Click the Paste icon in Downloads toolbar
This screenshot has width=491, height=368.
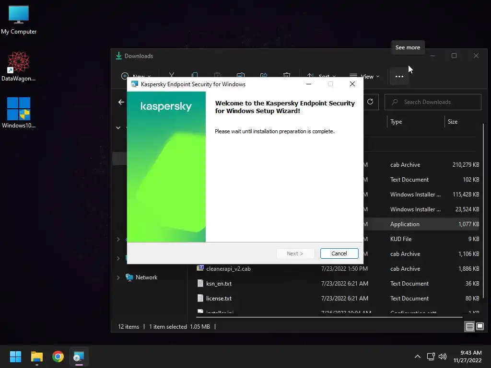click(217, 75)
